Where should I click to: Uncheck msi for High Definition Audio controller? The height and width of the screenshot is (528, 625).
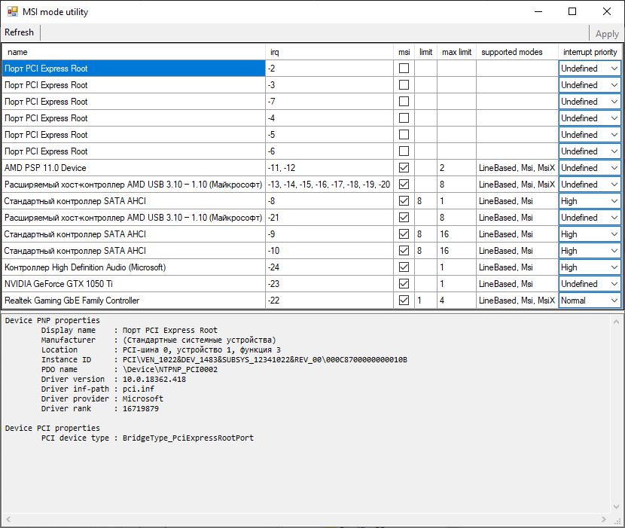pos(404,267)
